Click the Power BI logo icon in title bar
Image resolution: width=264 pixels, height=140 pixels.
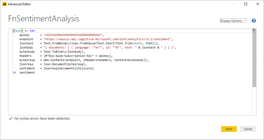click(x=4, y=4)
